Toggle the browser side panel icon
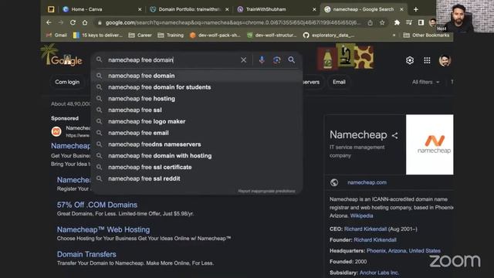 [x=421, y=22]
